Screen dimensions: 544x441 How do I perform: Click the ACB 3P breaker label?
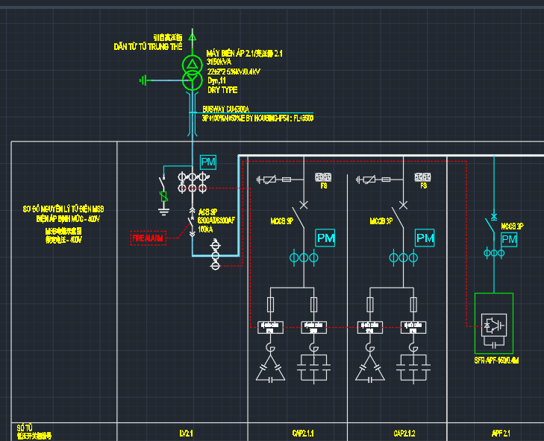pos(208,212)
